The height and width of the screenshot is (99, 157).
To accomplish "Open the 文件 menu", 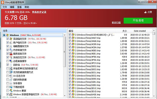I will [5, 7].
